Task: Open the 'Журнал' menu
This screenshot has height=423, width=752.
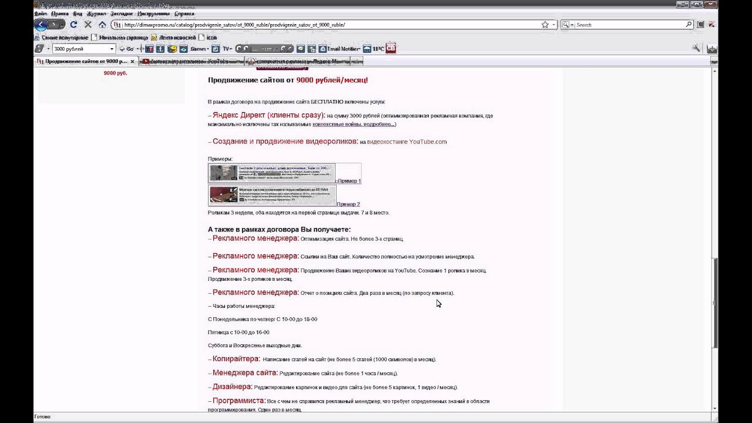Action: point(96,14)
